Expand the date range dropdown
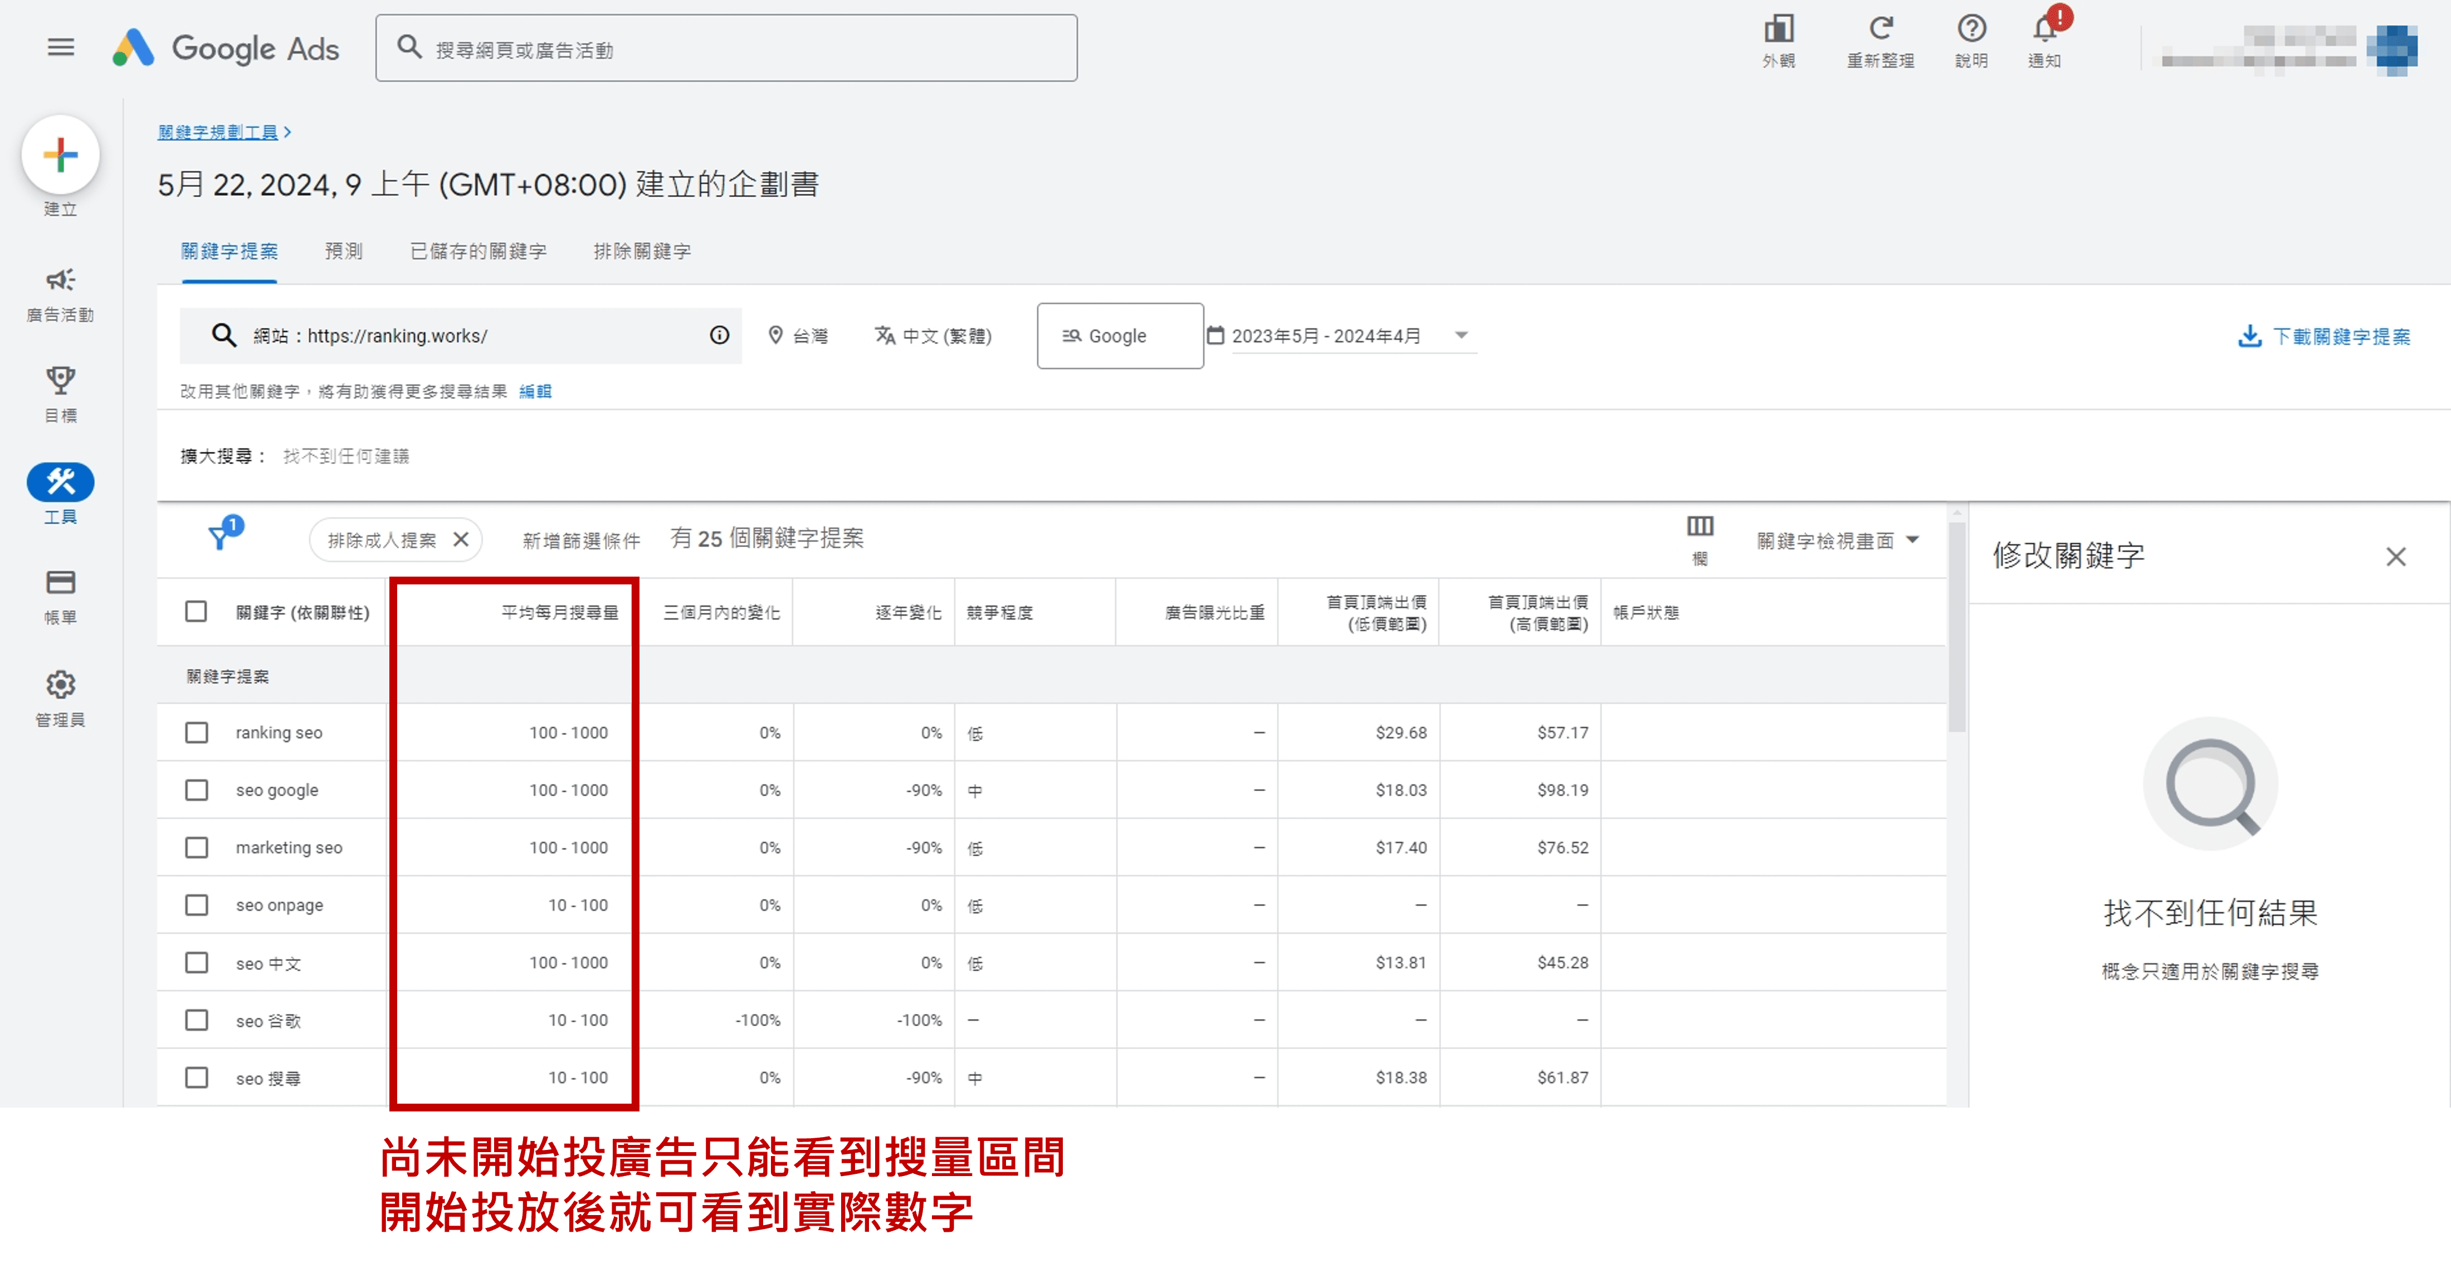The image size is (2451, 1268). click(1461, 335)
